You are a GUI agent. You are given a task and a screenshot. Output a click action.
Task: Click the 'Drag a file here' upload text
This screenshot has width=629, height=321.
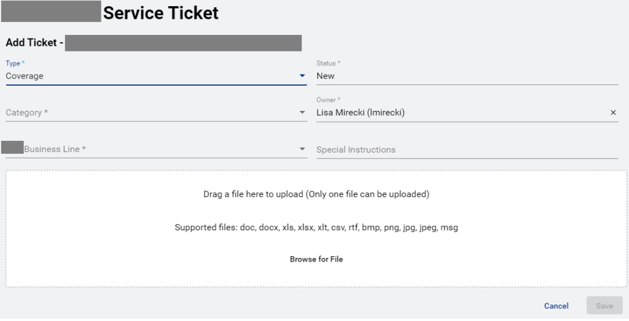(x=316, y=194)
